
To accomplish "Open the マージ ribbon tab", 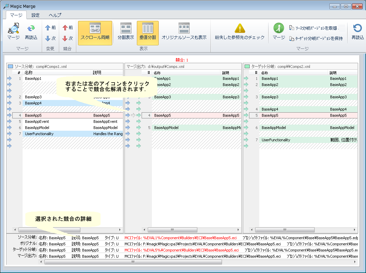I will [16, 15].
